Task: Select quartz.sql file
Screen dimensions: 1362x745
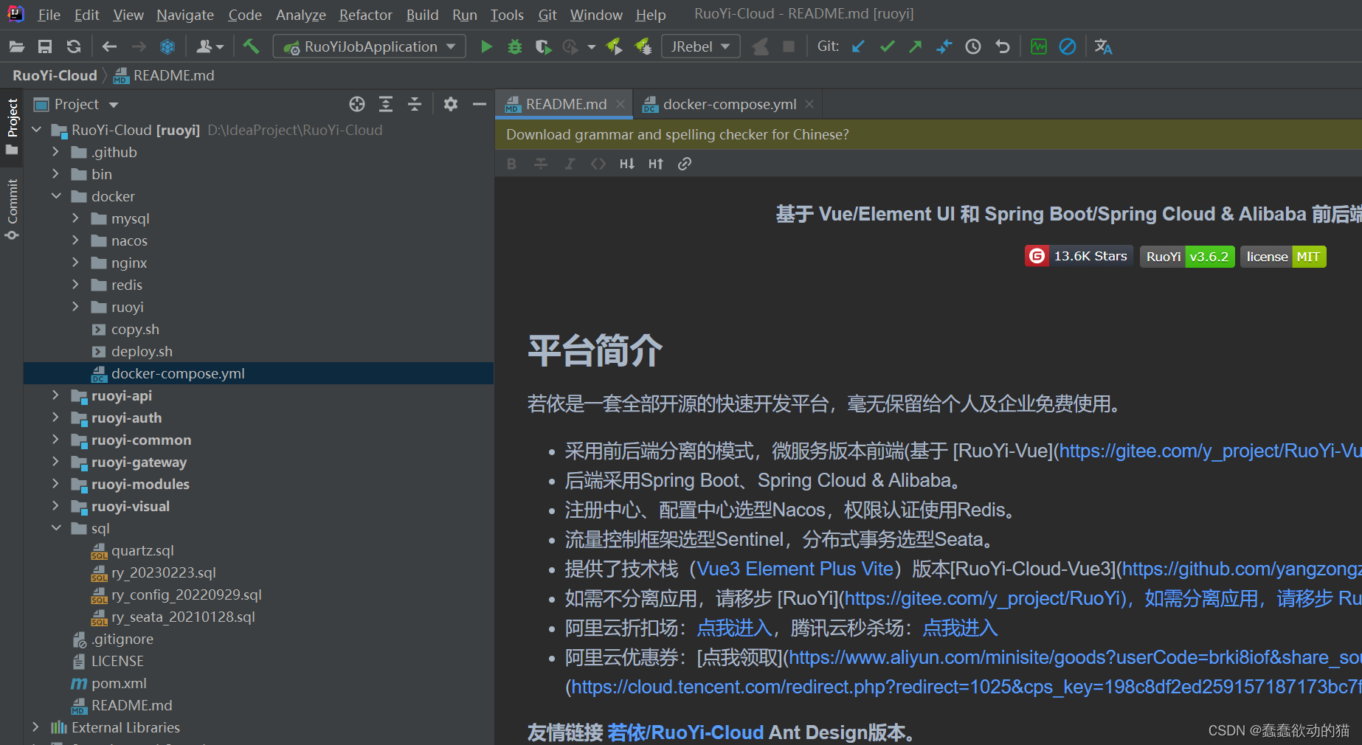Action: [x=142, y=550]
